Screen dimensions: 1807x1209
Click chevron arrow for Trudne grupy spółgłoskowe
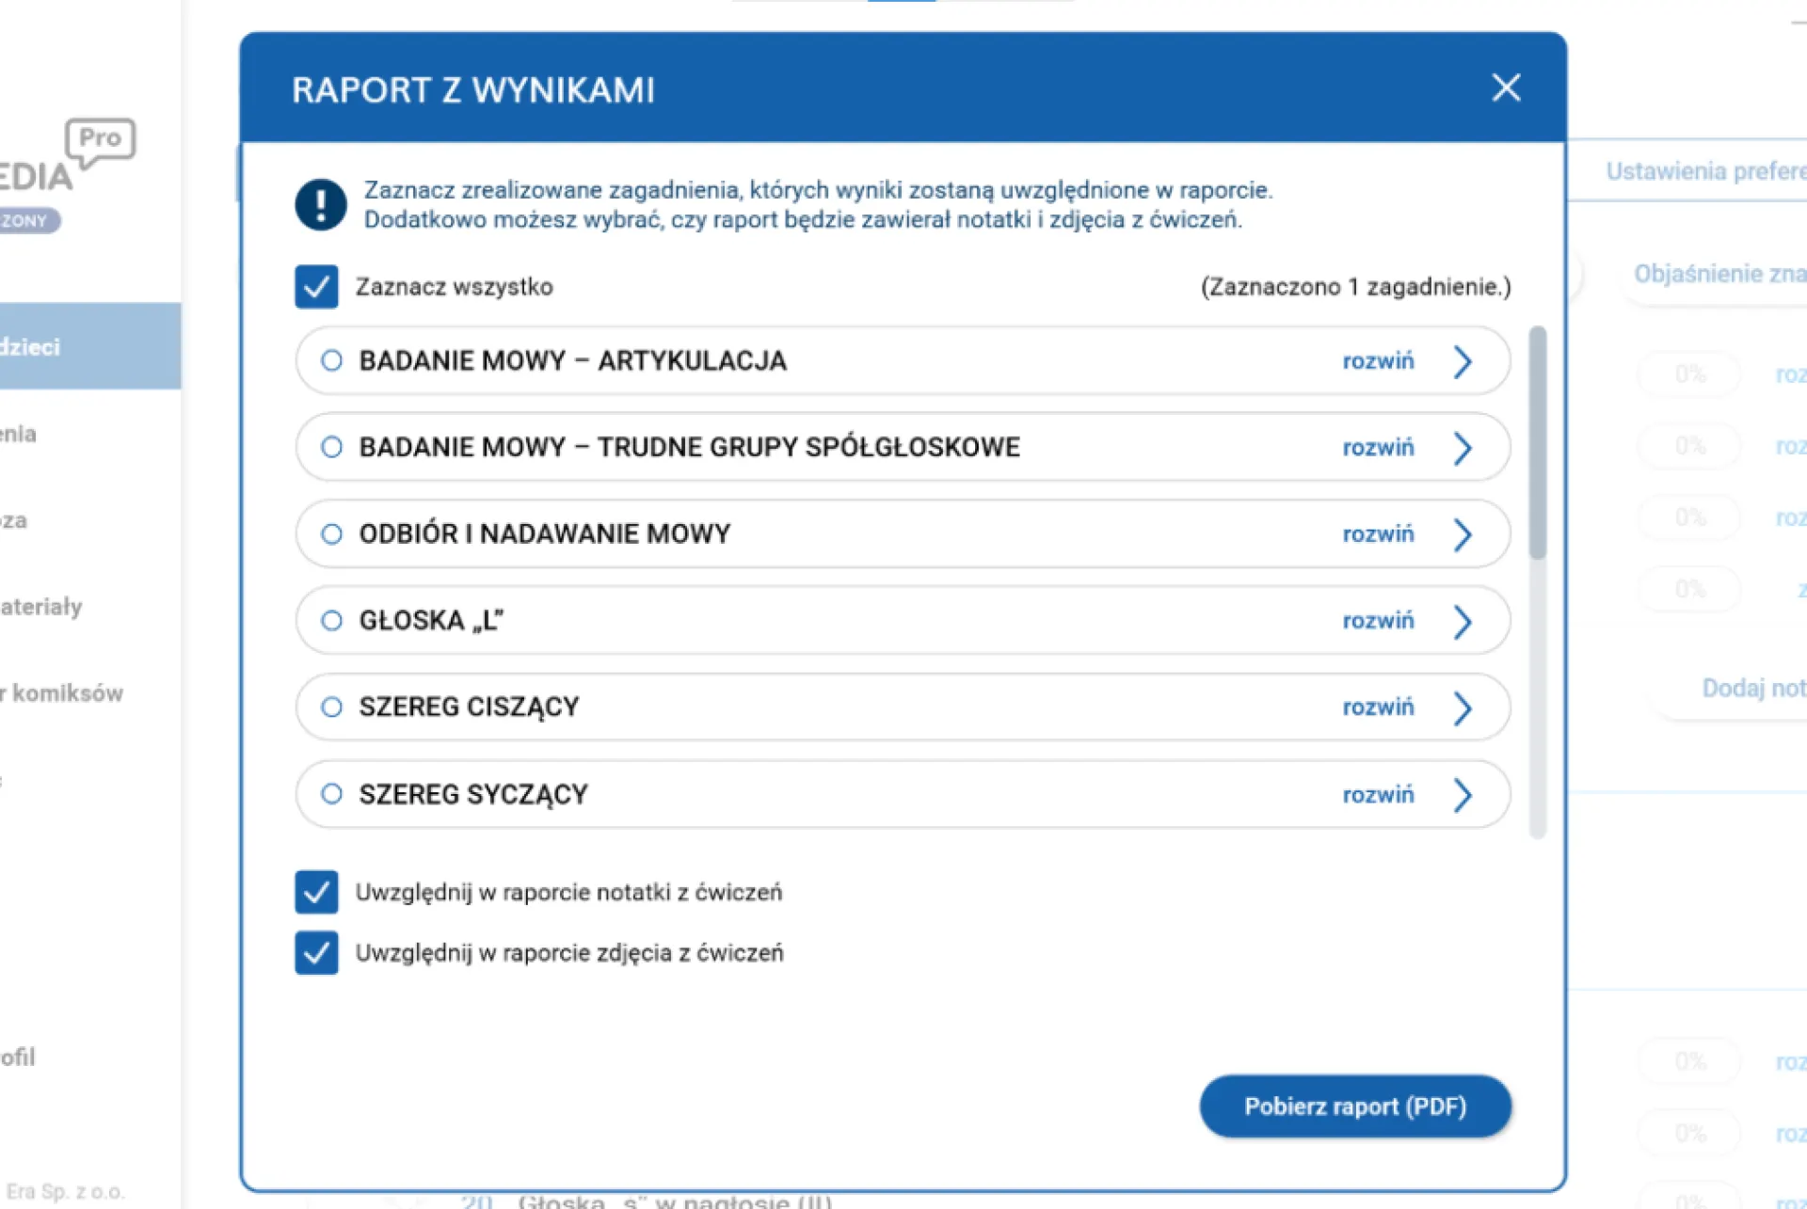click(x=1462, y=448)
